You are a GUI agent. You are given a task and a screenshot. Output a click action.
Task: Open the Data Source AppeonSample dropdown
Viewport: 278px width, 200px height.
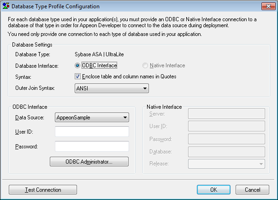tap(92, 117)
